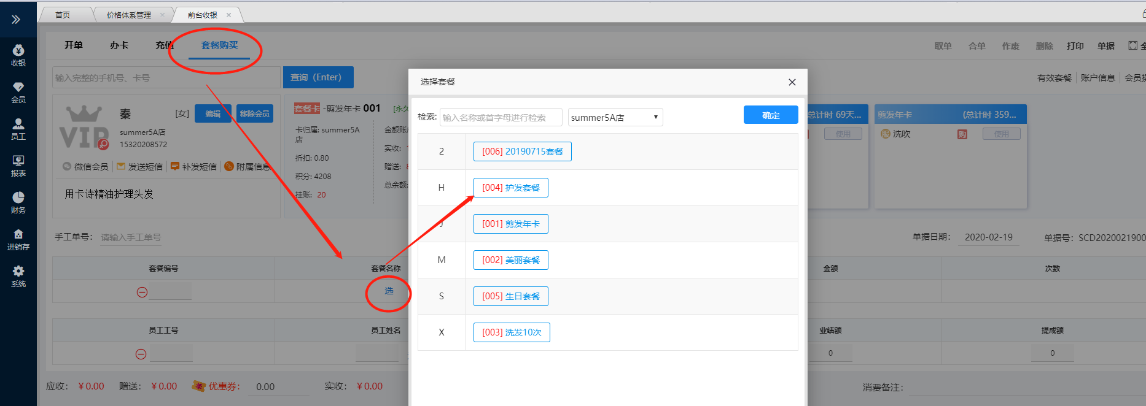Click the 业绩额 value field 0
This screenshot has height=406, width=1146.
830,353
